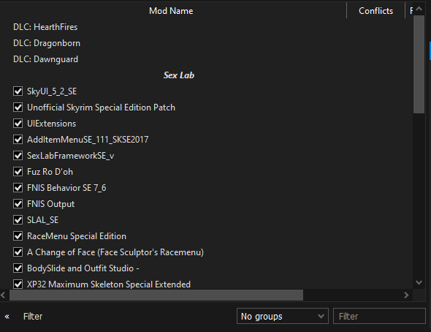Screen dimensions: 431x332
Task: Click the horizontal scrollbar thumb
Action: [x=156, y=295]
